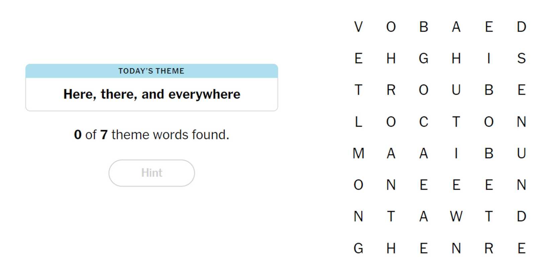This screenshot has height=276, width=552.
Task: Click the B in the top row
Action: (x=424, y=27)
